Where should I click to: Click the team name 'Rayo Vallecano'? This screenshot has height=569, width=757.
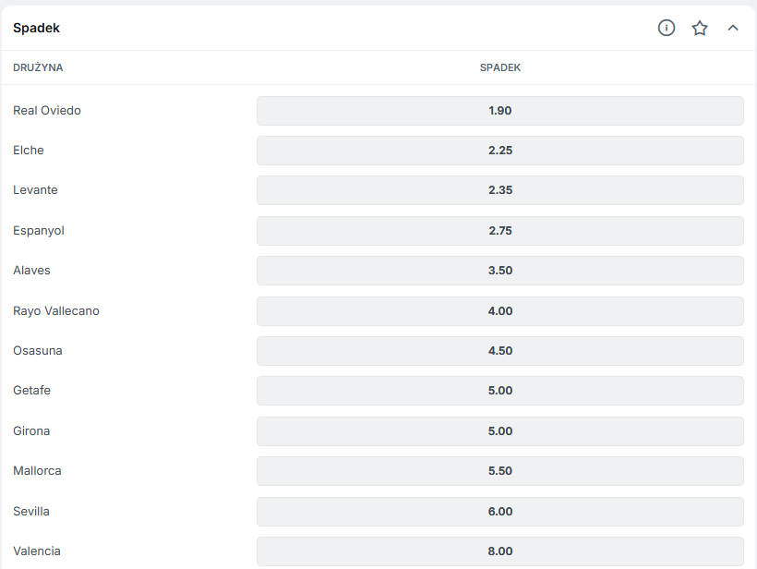56,311
